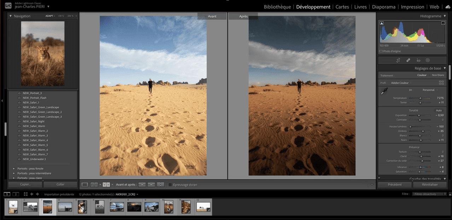The image size is (452, 220).
Task: Toggle the filter lock switch icon
Action: click(450, 194)
